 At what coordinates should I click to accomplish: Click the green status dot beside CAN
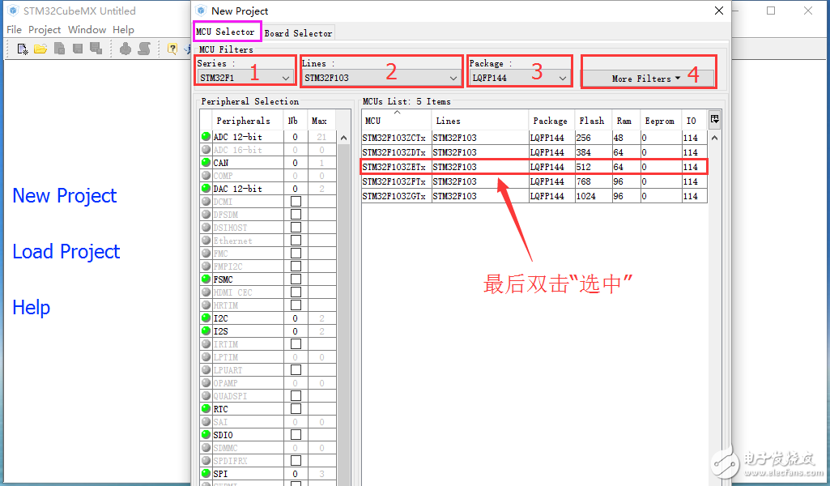(206, 162)
